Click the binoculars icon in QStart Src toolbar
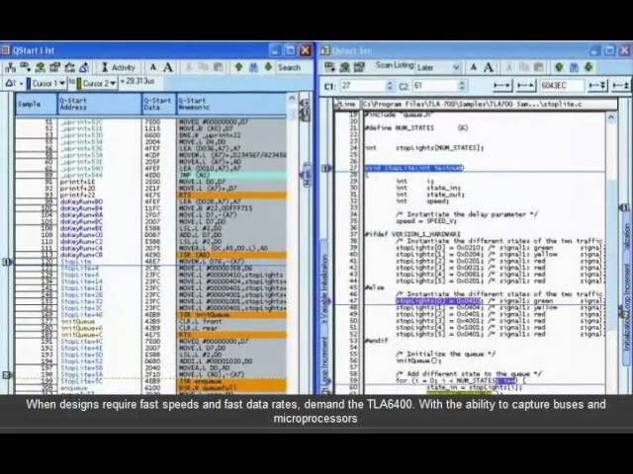Image resolution: width=633 pixels, height=474 pixels. 574,67
